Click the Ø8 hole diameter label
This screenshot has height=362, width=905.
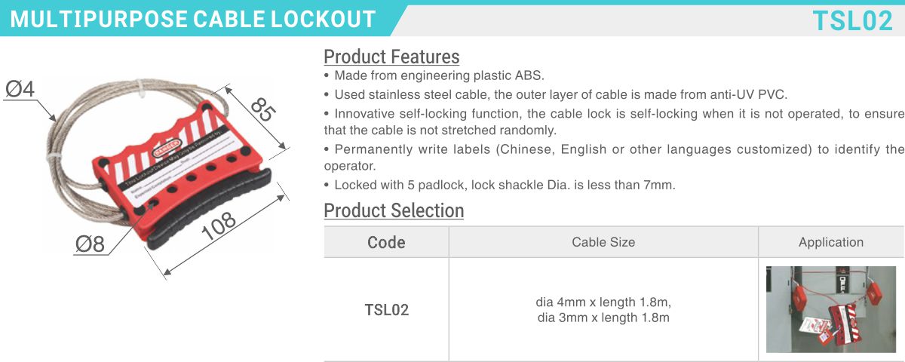coord(90,244)
